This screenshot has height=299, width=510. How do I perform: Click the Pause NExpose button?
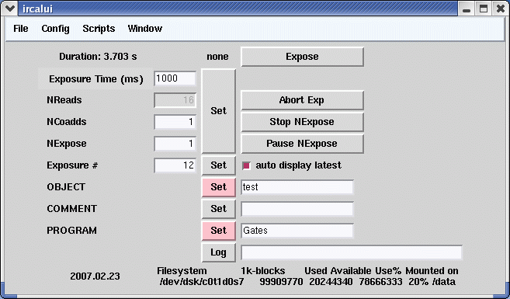(302, 144)
